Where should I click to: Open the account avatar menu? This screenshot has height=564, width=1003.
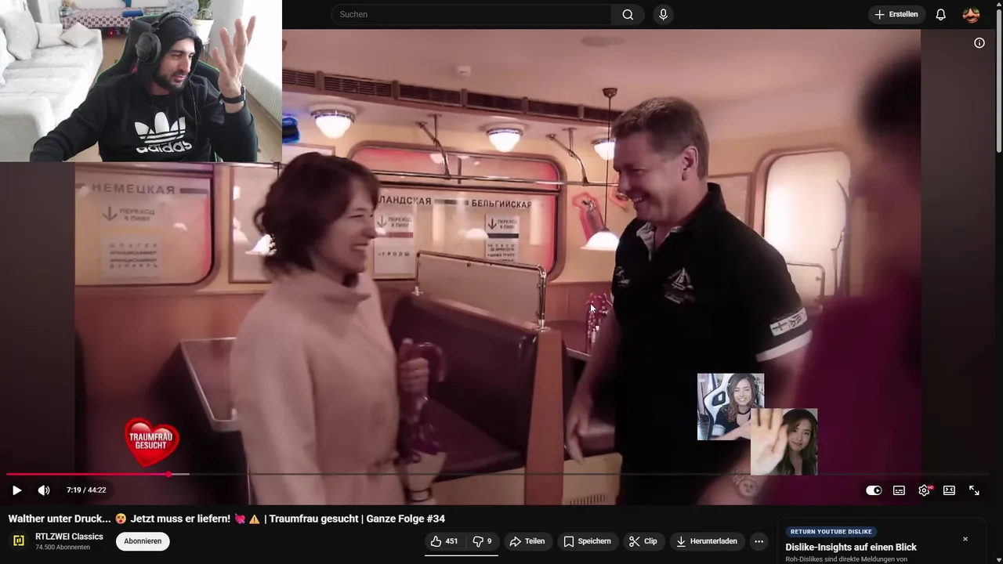tap(971, 14)
